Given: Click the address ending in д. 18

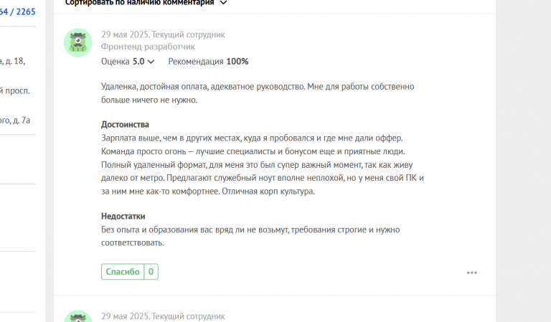Looking at the screenshot, I should pos(13,61).
